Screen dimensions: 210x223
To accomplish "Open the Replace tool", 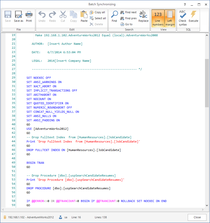I will coord(143,16).
